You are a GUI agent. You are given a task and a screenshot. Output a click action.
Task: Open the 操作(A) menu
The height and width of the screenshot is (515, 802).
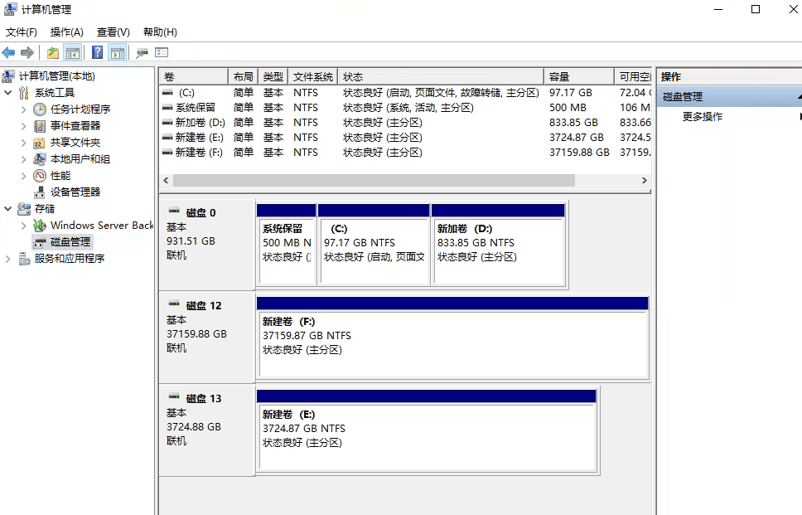[x=66, y=32]
